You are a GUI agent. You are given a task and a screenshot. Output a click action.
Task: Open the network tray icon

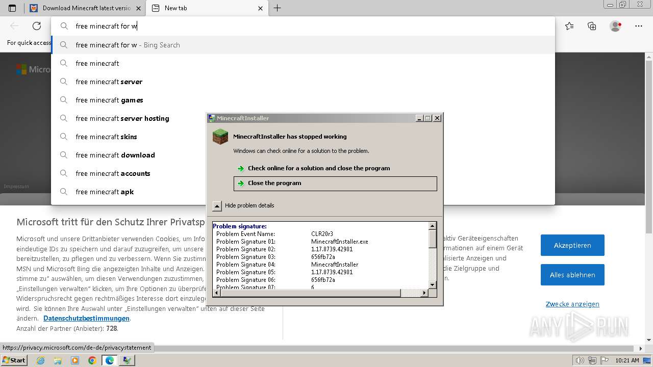coord(592,360)
